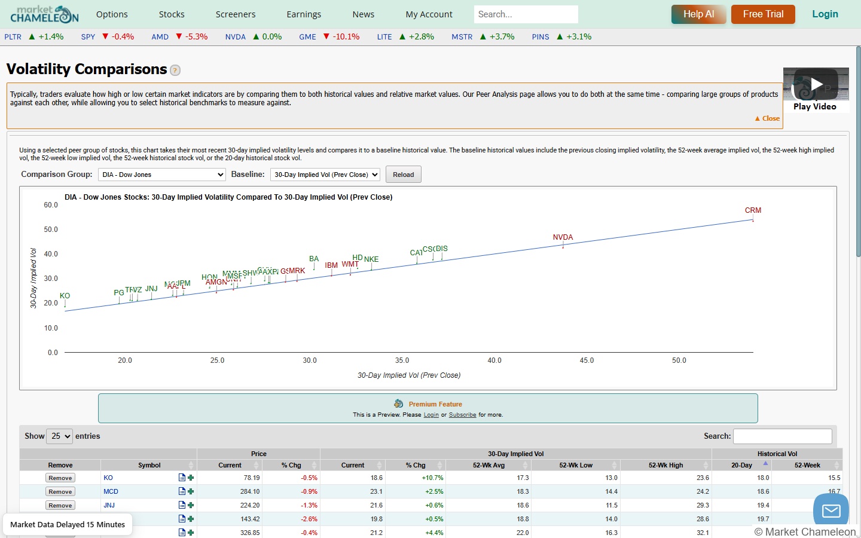Remove KO from the table
The image size is (861, 538).
[x=60, y=478]
